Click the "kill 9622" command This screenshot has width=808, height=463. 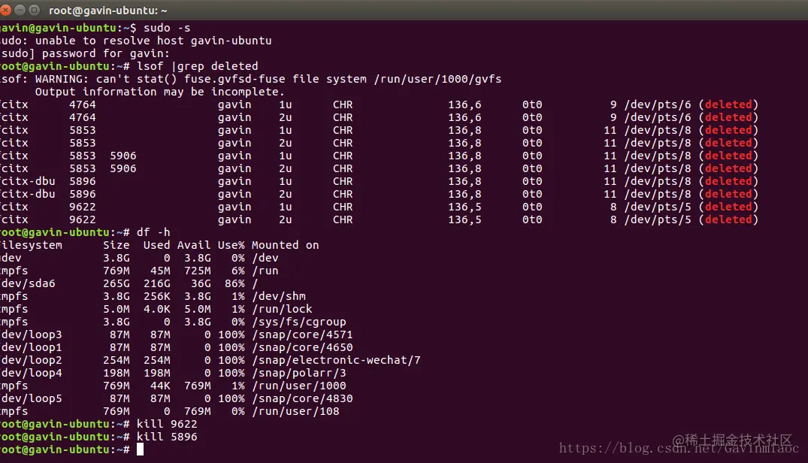[x=166, y=425]
